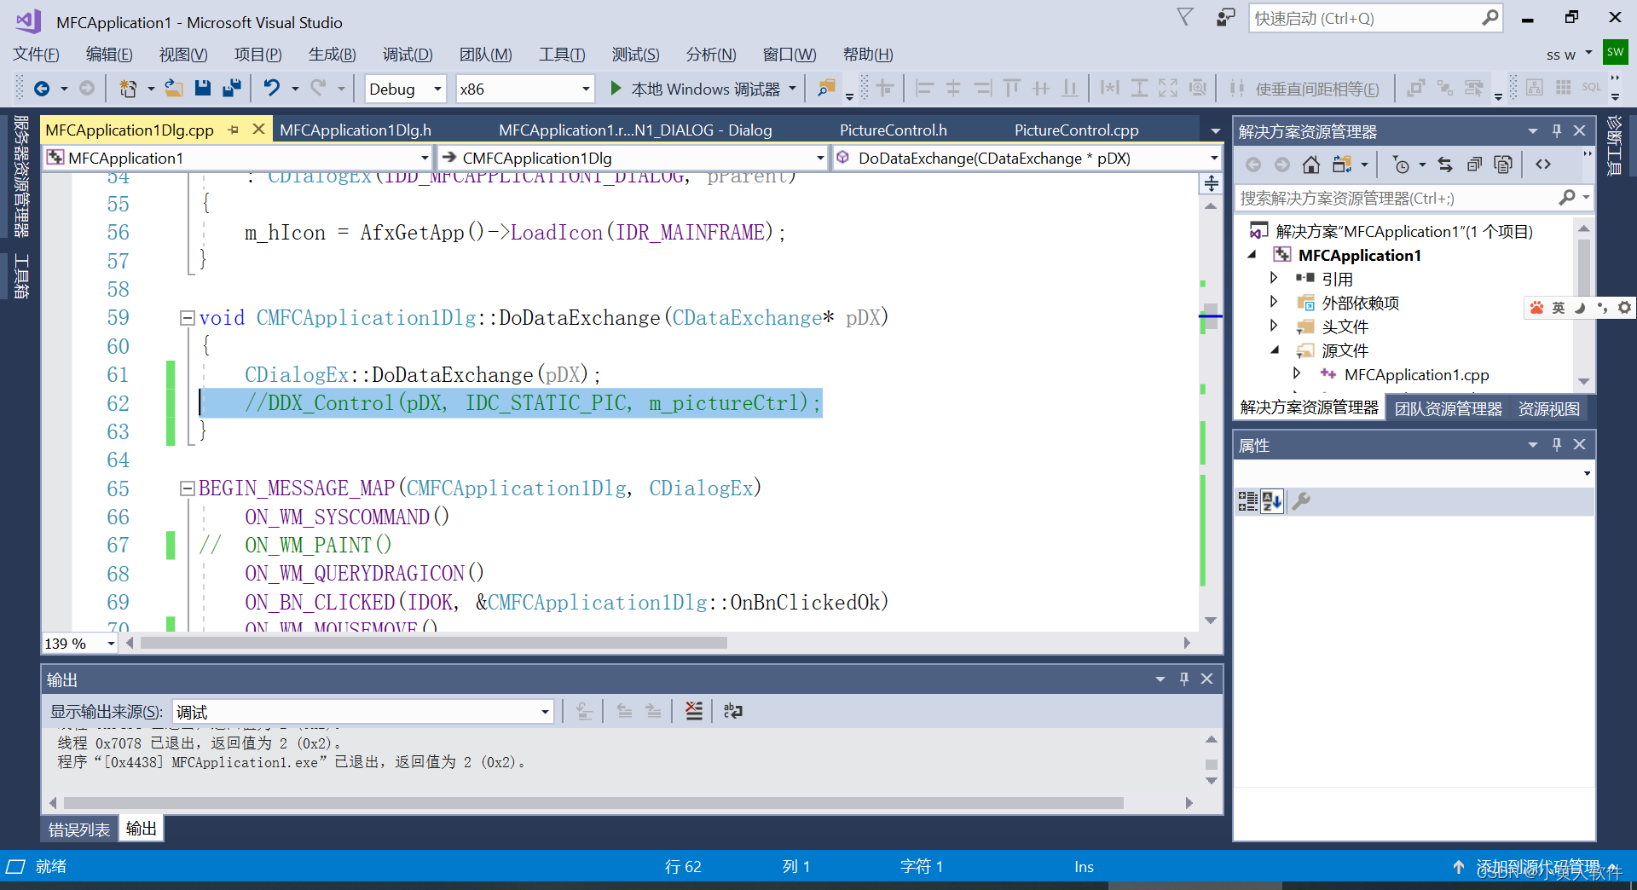The image size is (1637, 890).
Task: Click the Show All Files icon in Solution Explorer
Action: click(x=1503, y=165)
